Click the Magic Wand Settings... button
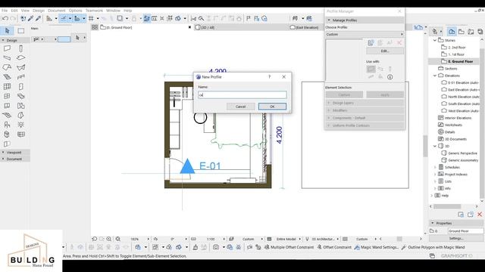The height and width of the screenshot is (272, 485). click(377, 247)
